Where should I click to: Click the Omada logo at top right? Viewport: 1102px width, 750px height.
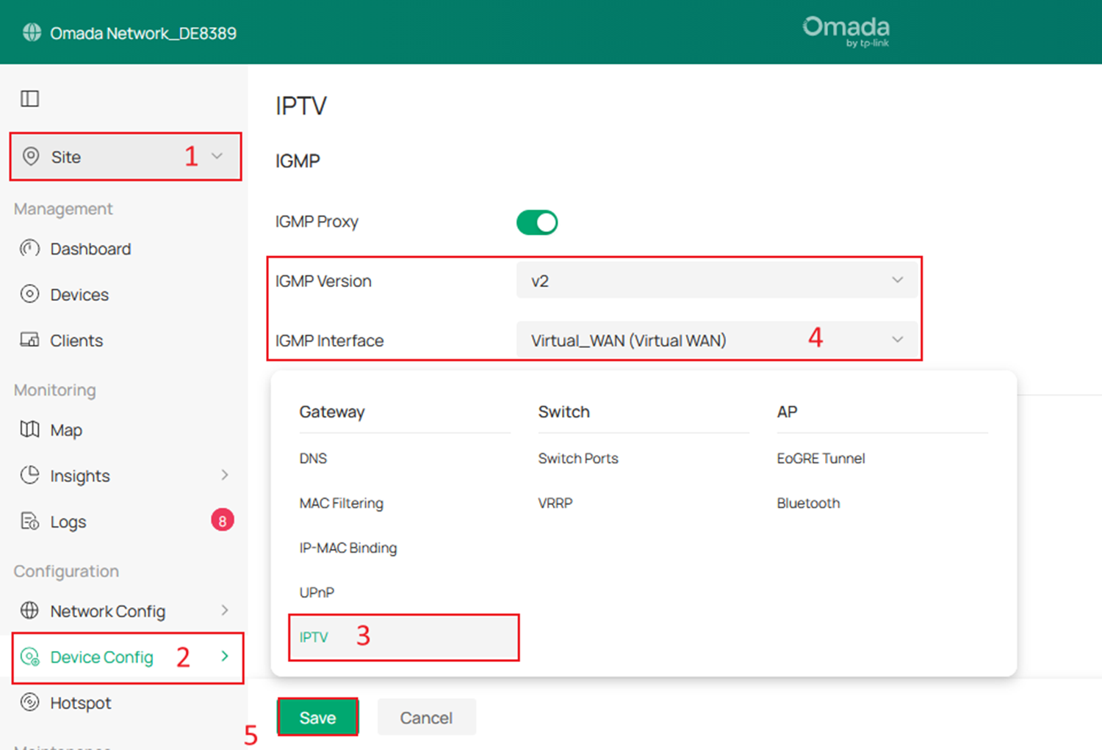pos(846,32)
